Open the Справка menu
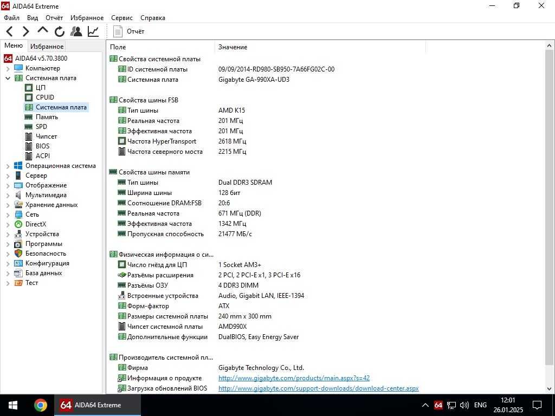Image resolution: width=555 pixels, height=416 pixels. (x=153, y=18)
